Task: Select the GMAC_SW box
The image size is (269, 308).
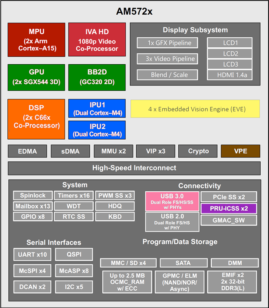Action: 229,220
